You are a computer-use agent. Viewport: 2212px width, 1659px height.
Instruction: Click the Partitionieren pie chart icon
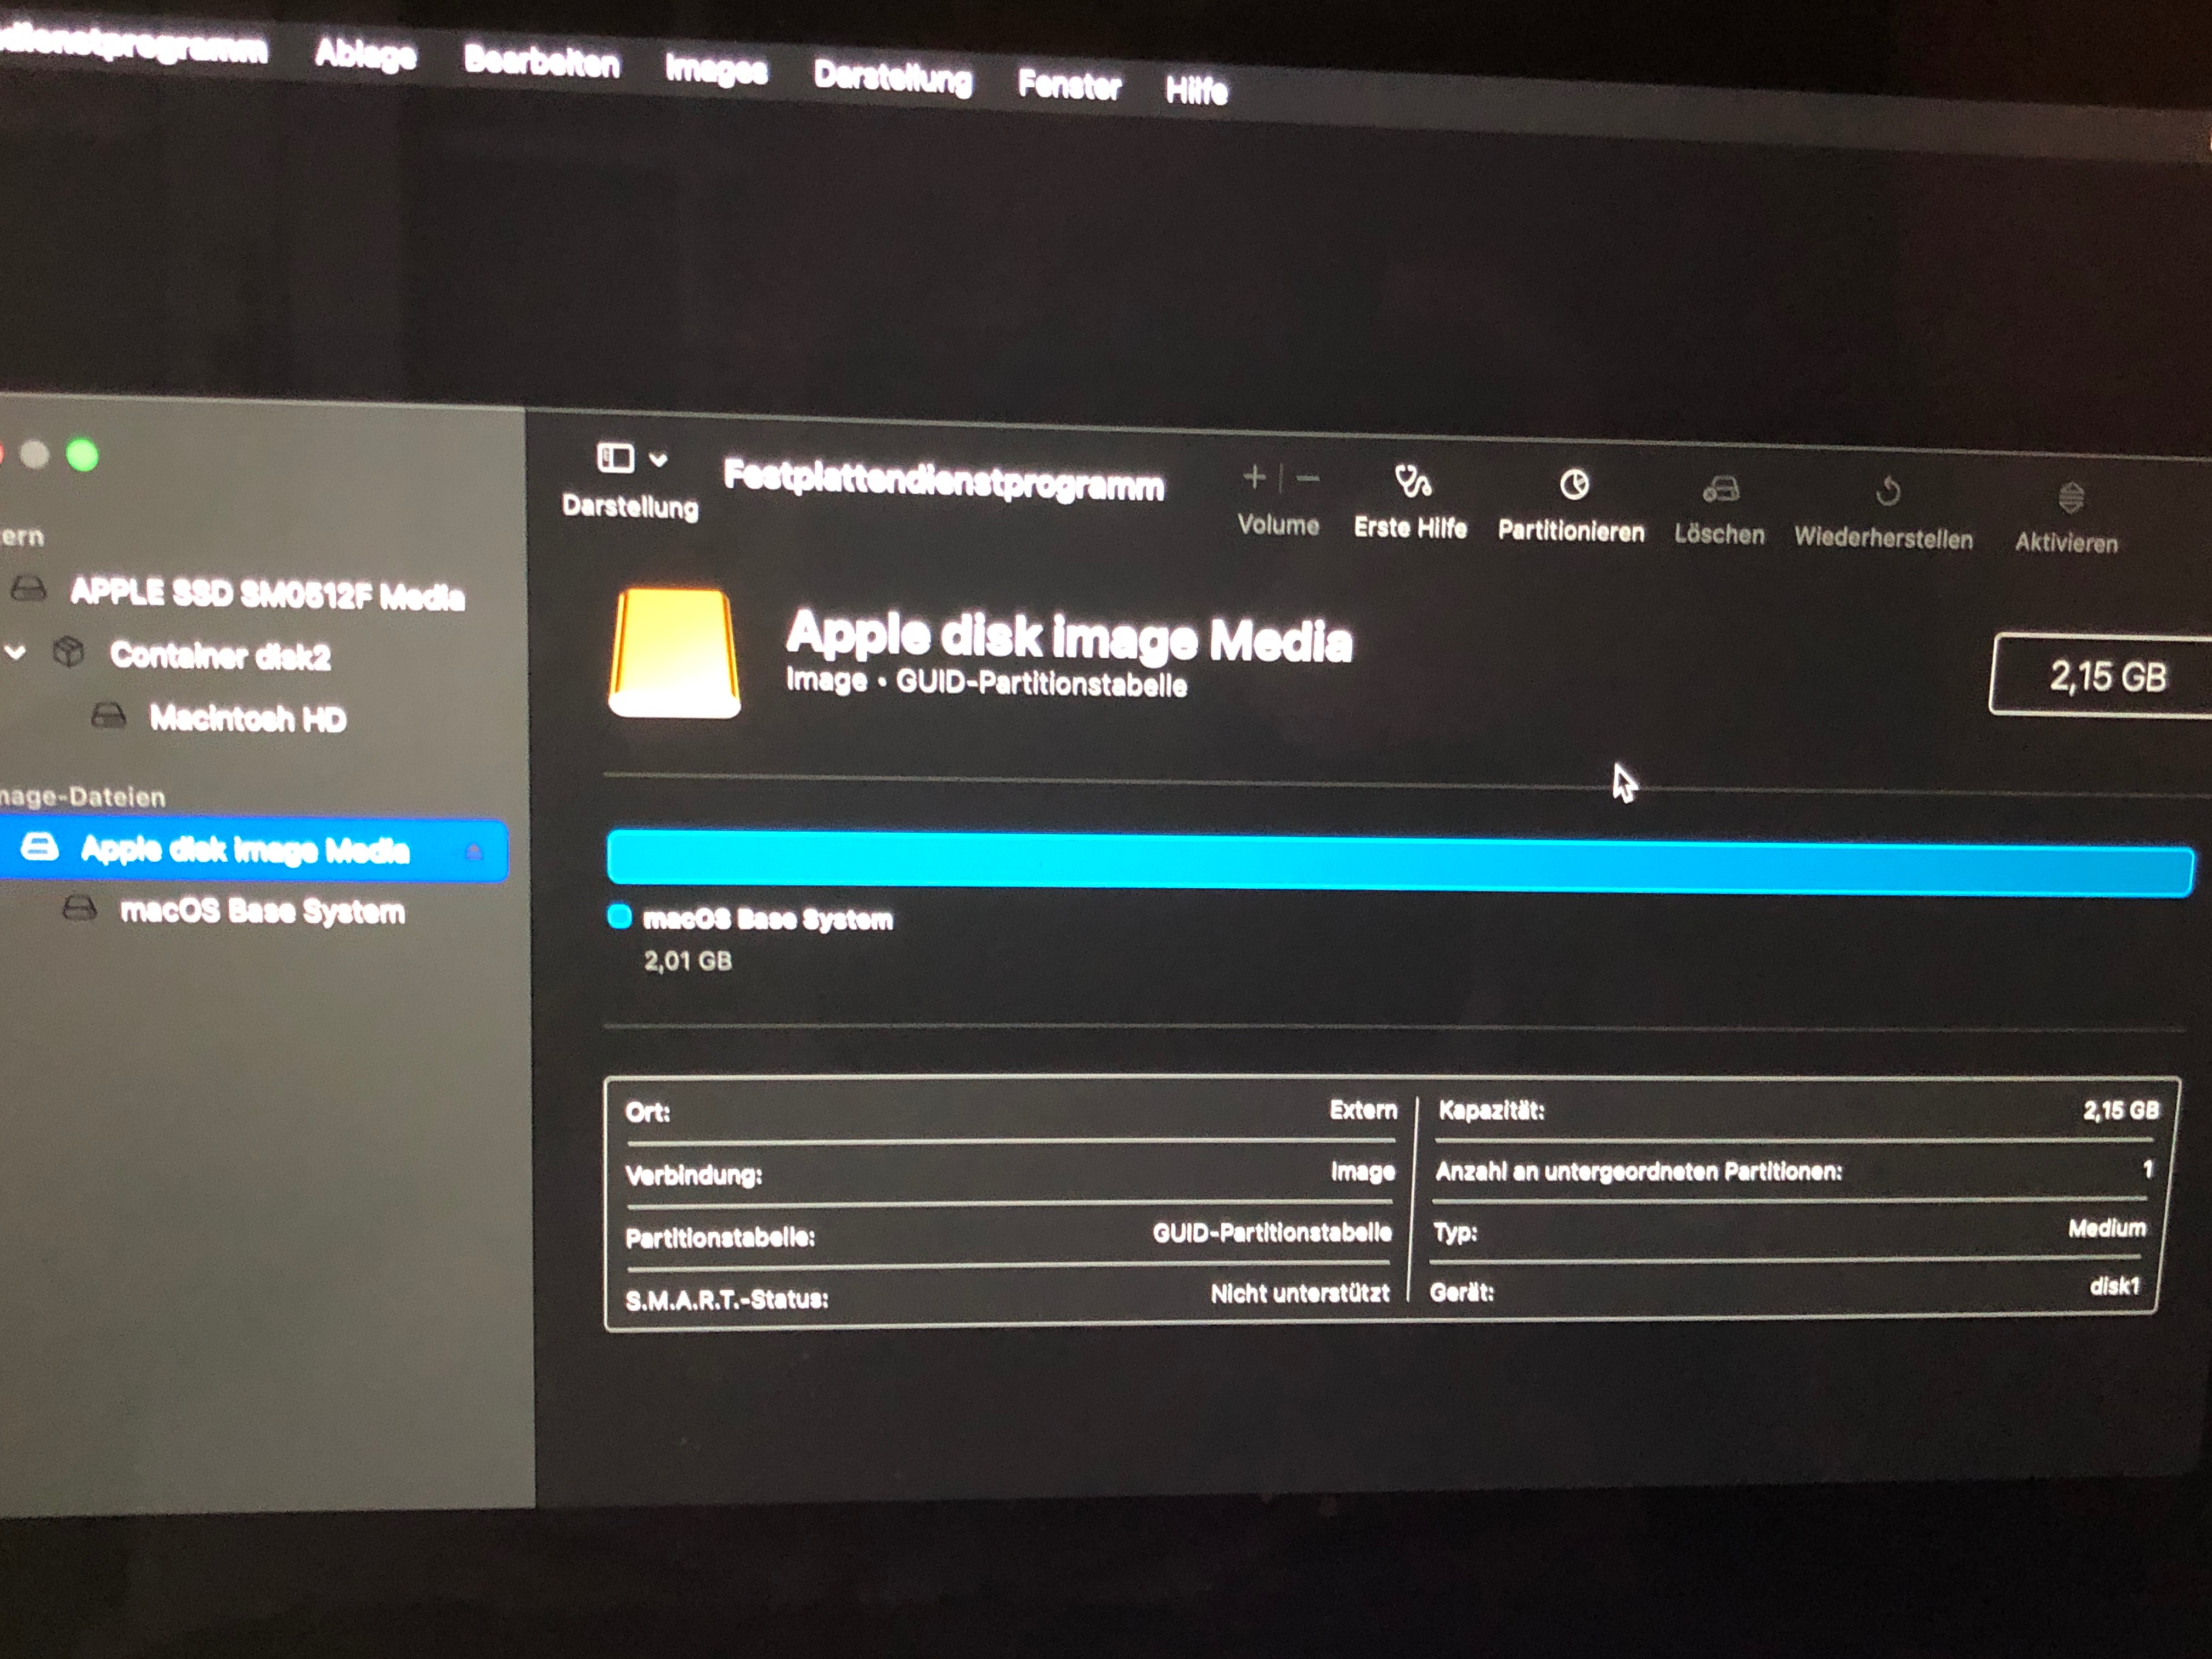(1573, 486)
